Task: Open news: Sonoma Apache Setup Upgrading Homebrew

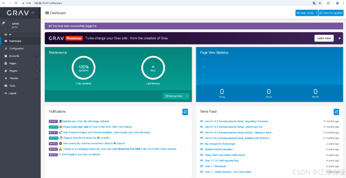Action: tap(237, 121)
